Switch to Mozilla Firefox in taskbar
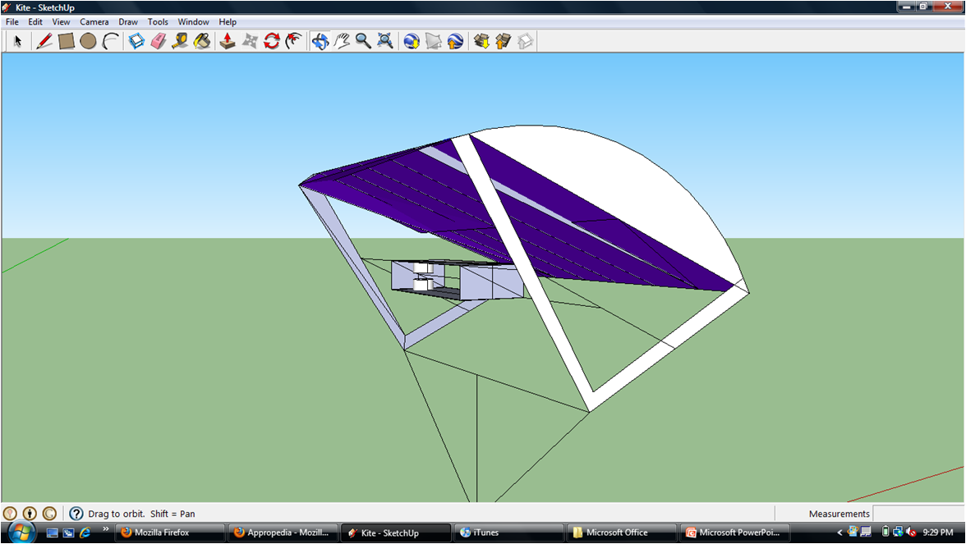This screenshot has width=966, height=544. pos(169,533)
